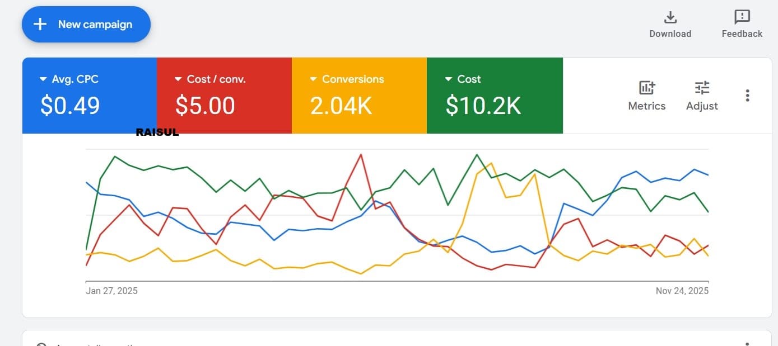The width and height of the screenshot is (778, 346).
Task: Expand the Avg. CPC metric dropdown arrow
Action: 43,79
